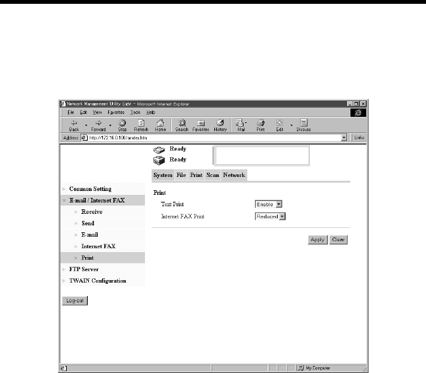Stop page loading with Stop icon
The image size is (426, 373).
[122, 125]
